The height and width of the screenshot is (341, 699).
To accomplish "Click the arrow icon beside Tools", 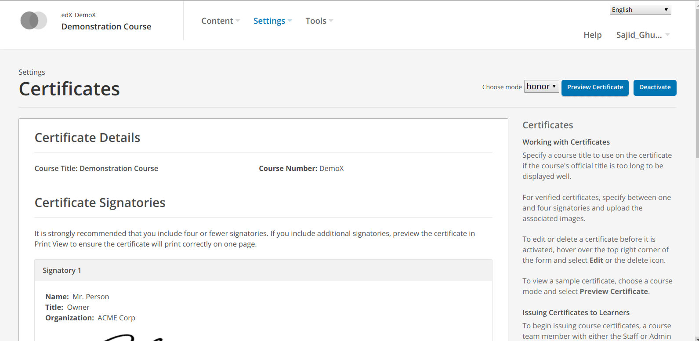I will 331,21.
